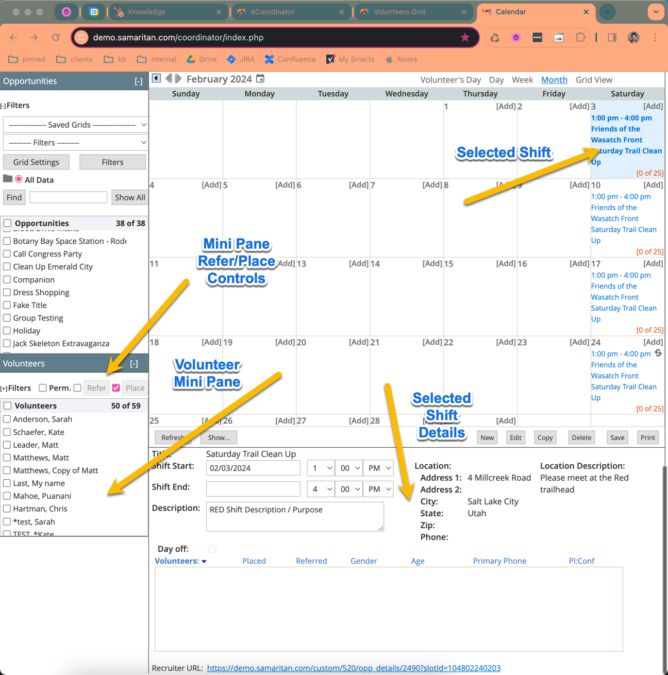Reload the page with refresh icon
668x675 pixels.
click(x=56, y=37)
